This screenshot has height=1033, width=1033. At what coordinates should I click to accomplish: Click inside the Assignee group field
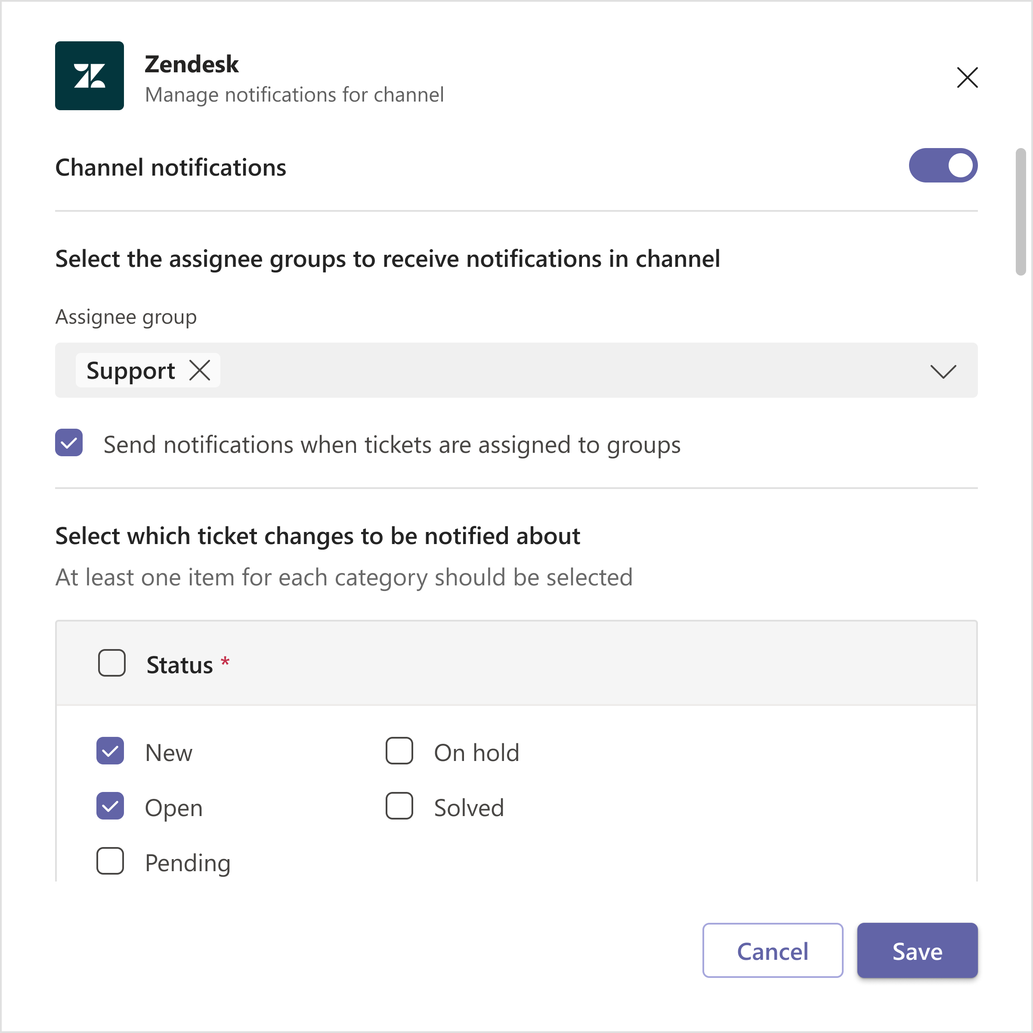[x=516, y=370]
